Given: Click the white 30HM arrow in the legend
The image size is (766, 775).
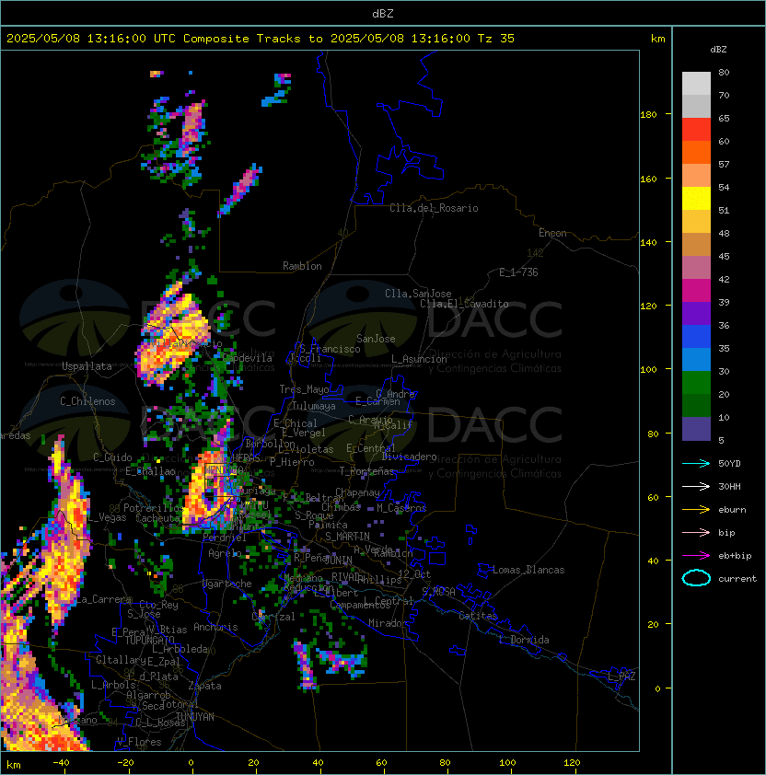Looking at the screenshot, I should pos(696,487).
